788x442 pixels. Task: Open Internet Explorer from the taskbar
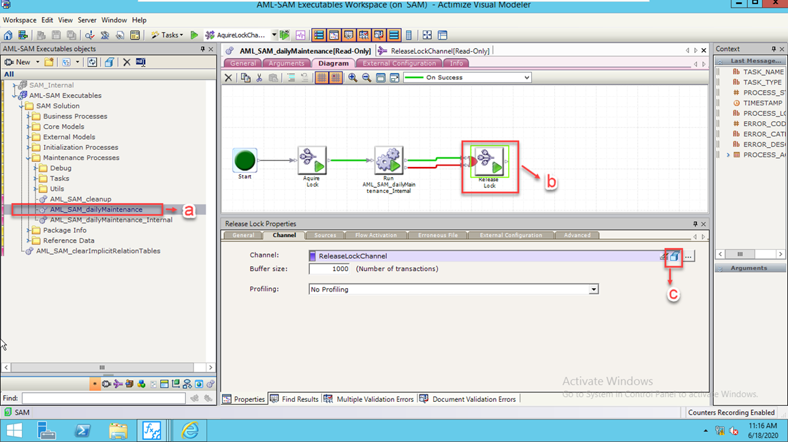point(190,431)
